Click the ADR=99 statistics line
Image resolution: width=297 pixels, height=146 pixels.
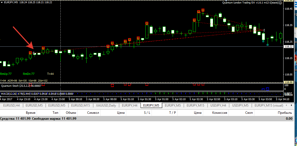24,81
